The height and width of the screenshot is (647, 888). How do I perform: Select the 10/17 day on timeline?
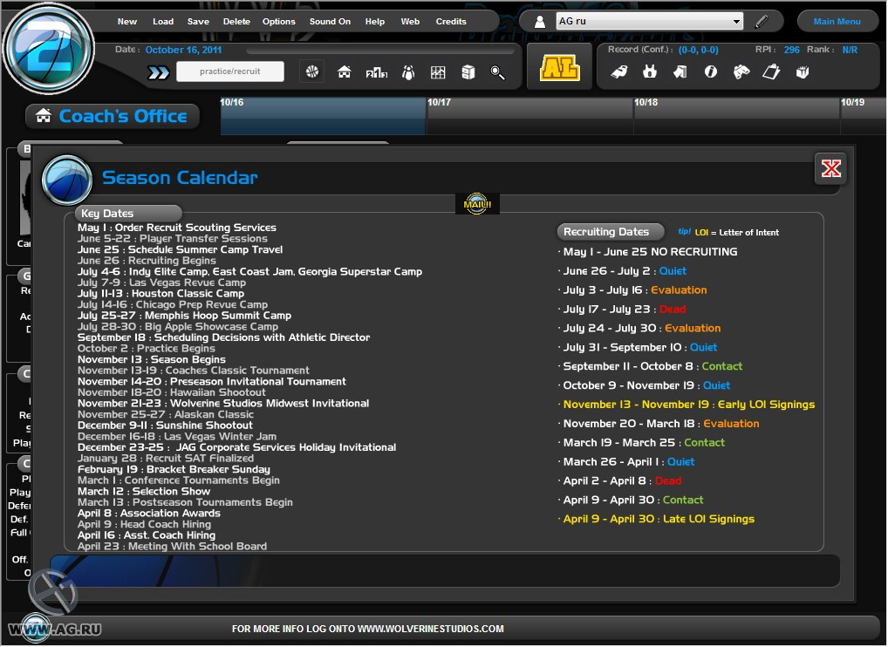tap(529, 116)
